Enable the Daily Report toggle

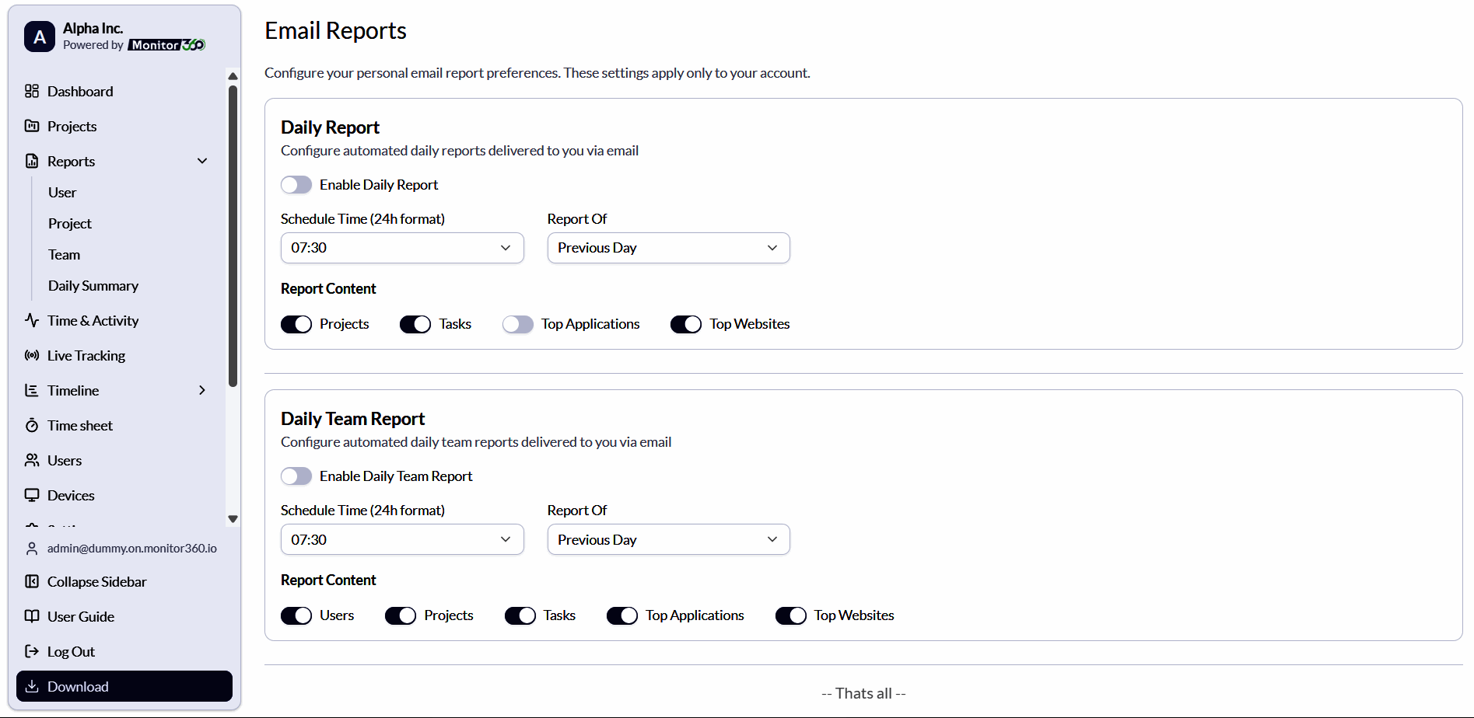(296, 185)
